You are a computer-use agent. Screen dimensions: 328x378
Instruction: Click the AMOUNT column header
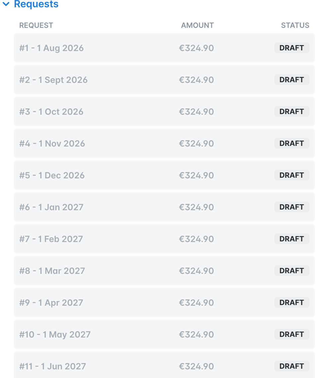pos(197,25)
